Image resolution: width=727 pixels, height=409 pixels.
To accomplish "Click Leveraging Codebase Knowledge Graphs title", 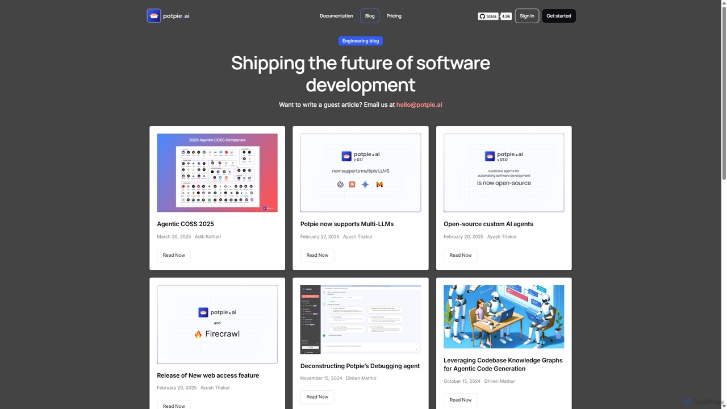I will (503, 364).
